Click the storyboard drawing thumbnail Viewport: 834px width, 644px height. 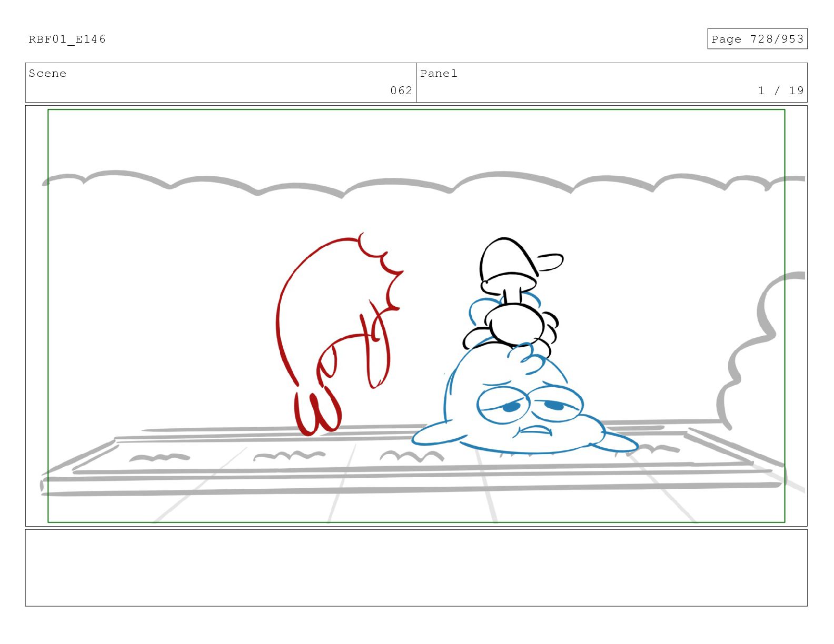416,316
